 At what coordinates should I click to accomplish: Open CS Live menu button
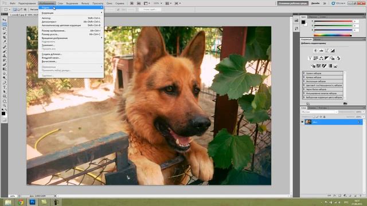pyautogui.click(x=338, y=3)
